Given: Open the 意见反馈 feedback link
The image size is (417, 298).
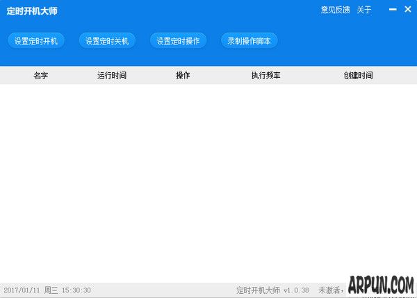Looking at the screenshot, I should pos(335,10).
